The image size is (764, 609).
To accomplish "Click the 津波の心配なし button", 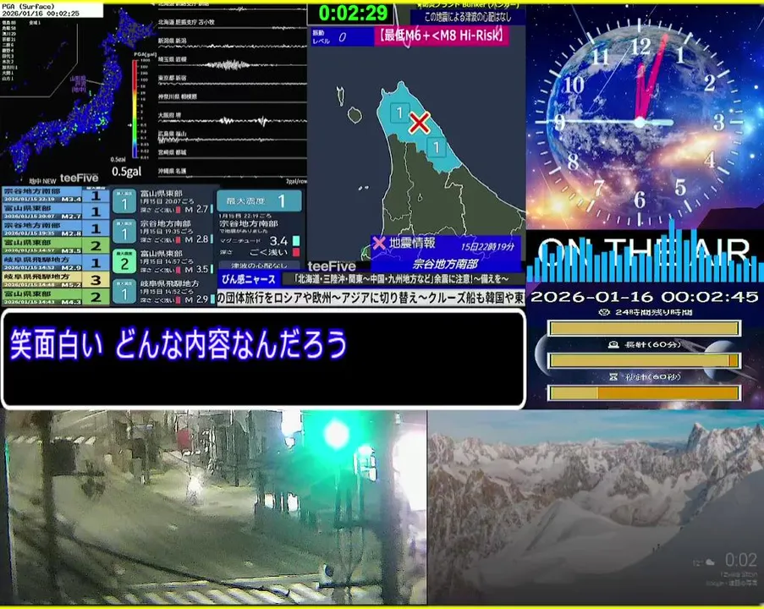I will coord(259,266).
